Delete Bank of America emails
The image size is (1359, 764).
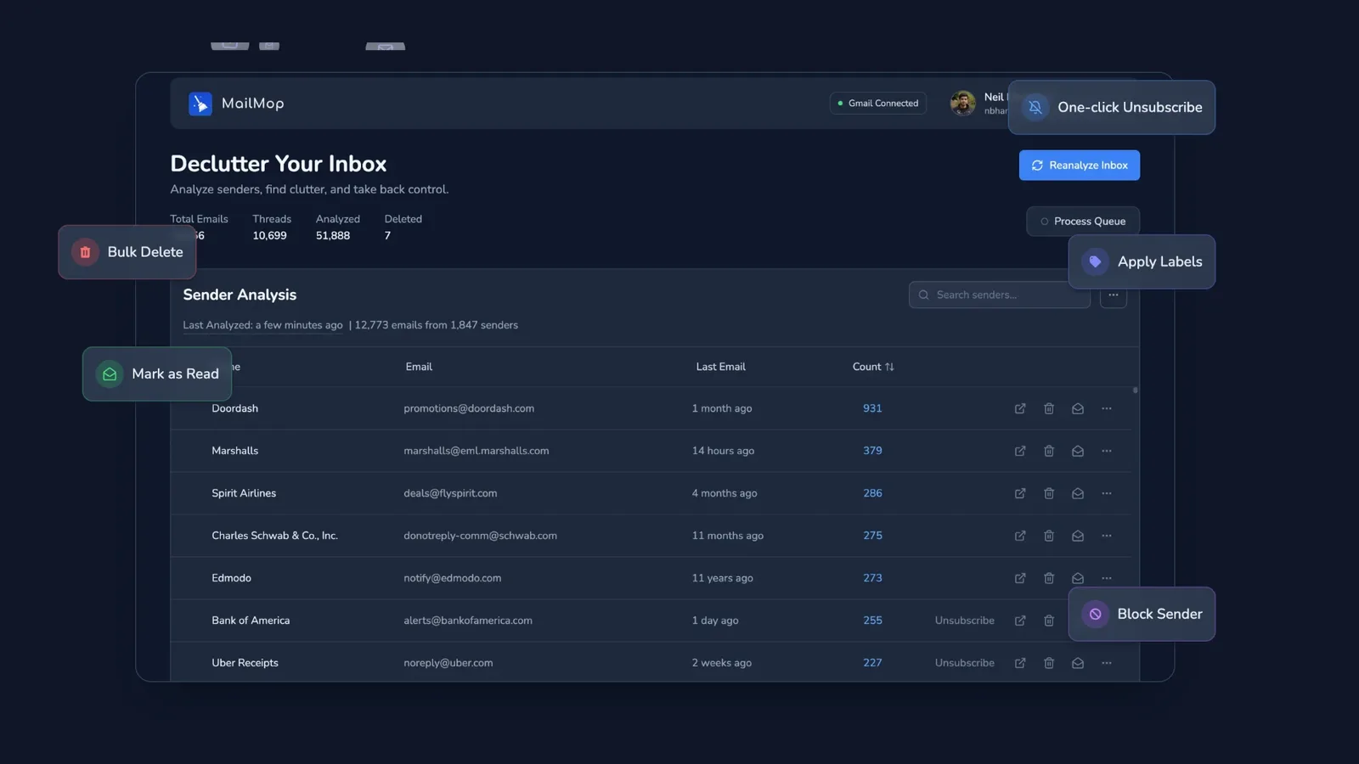coord(1049,621)
